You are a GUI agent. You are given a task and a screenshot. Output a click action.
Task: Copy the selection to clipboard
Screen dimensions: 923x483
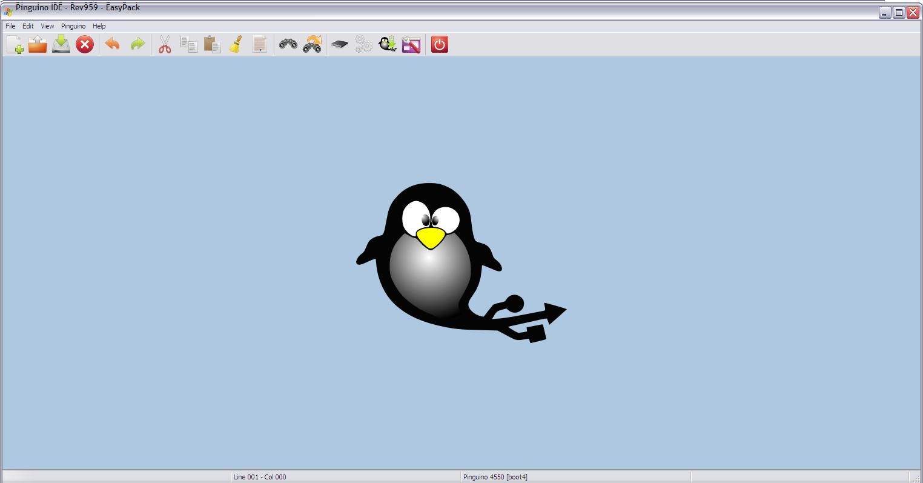pos(188,44)
